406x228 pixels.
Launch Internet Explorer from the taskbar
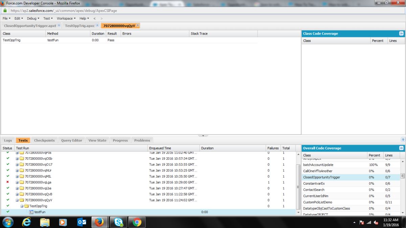point(26,222)
